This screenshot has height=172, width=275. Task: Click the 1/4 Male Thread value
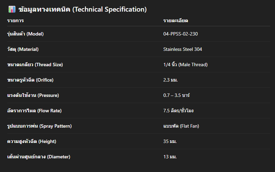(x=185, y=64)
